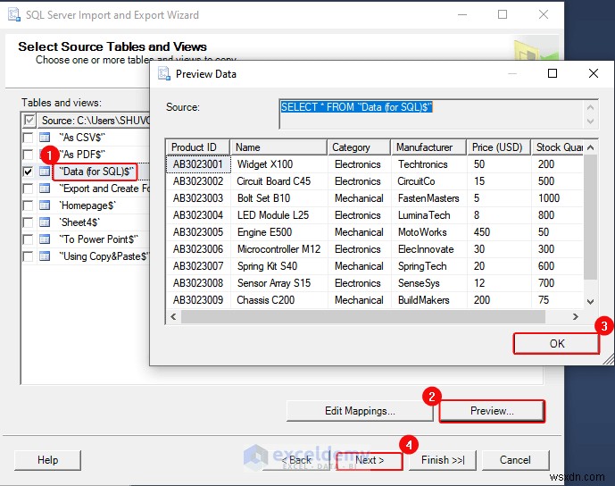
Task: Select the AB3023001 cell
Action: [198, 164]
